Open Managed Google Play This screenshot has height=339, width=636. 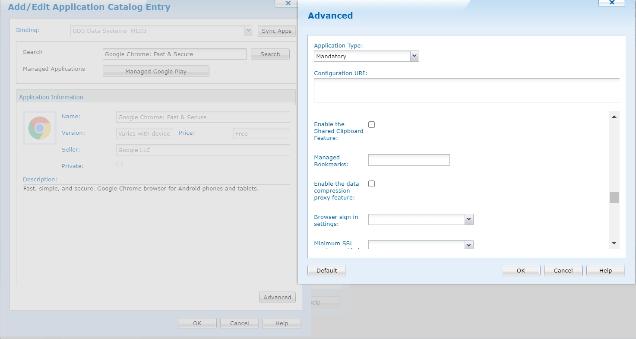tap(156, 71)
